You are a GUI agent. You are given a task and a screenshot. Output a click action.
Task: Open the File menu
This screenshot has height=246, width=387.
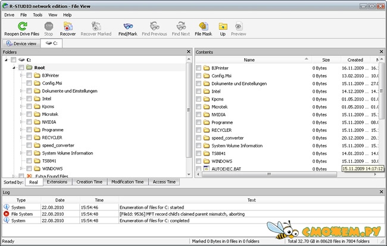(23, 15)
